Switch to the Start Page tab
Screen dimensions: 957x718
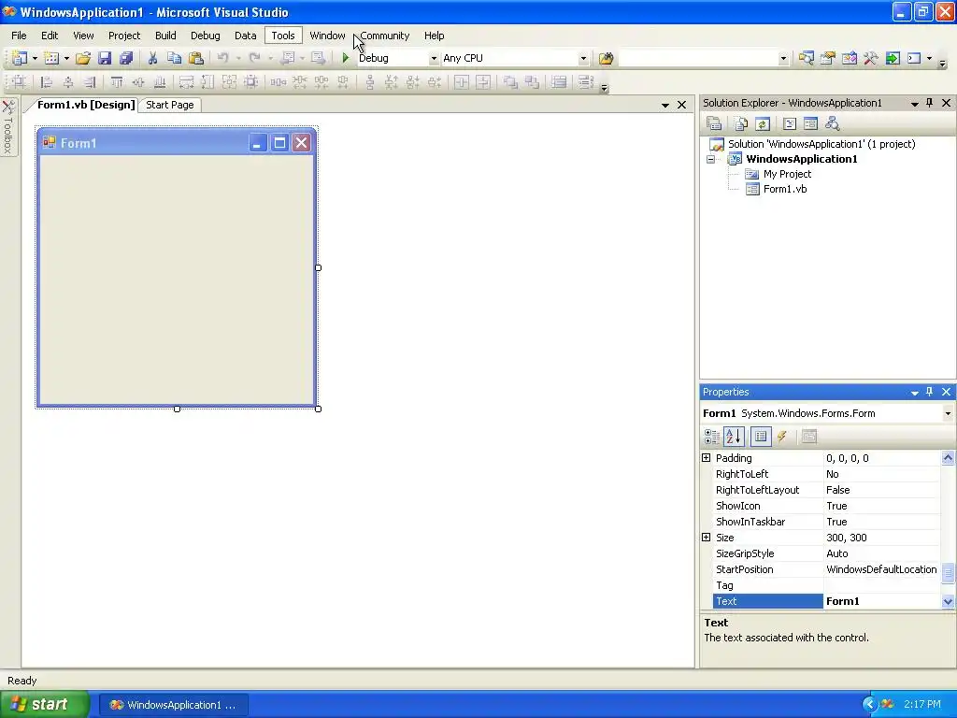pyautogui.click(x=170, y=105)
